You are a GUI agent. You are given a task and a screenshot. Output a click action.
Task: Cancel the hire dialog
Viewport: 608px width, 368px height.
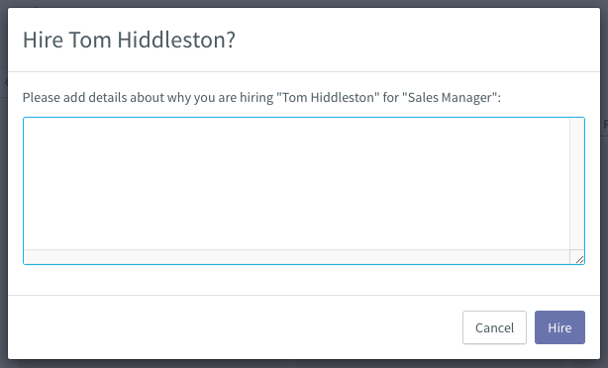494,327
